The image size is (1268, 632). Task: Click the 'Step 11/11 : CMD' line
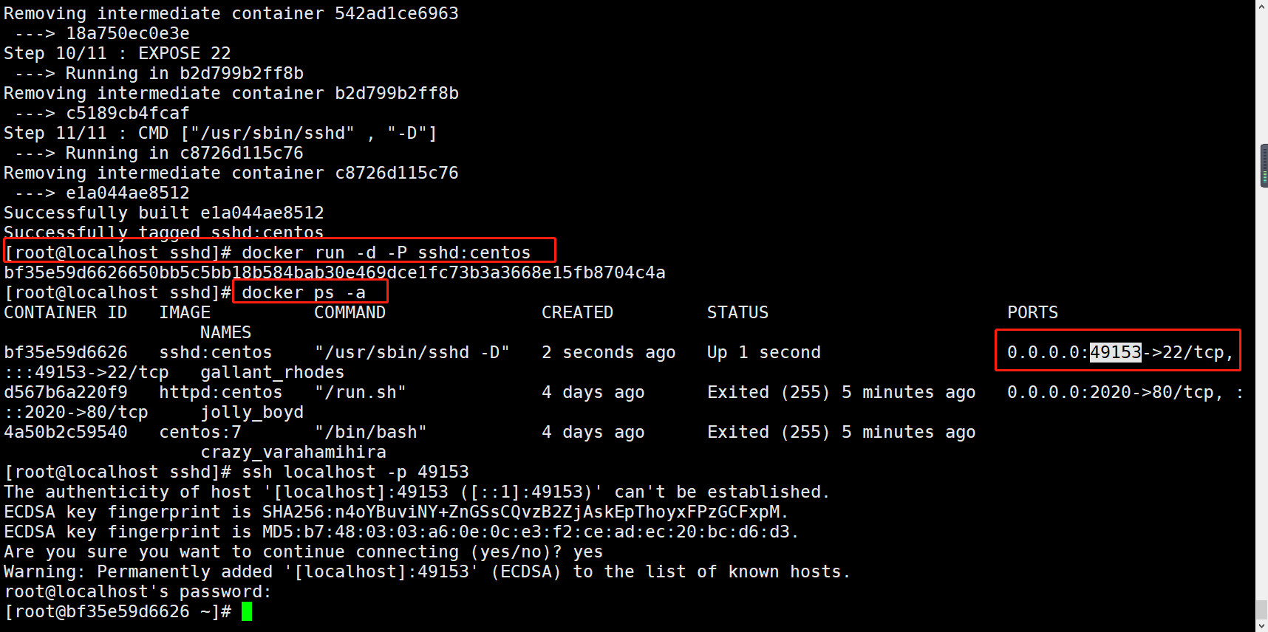(x=220, y=133)
